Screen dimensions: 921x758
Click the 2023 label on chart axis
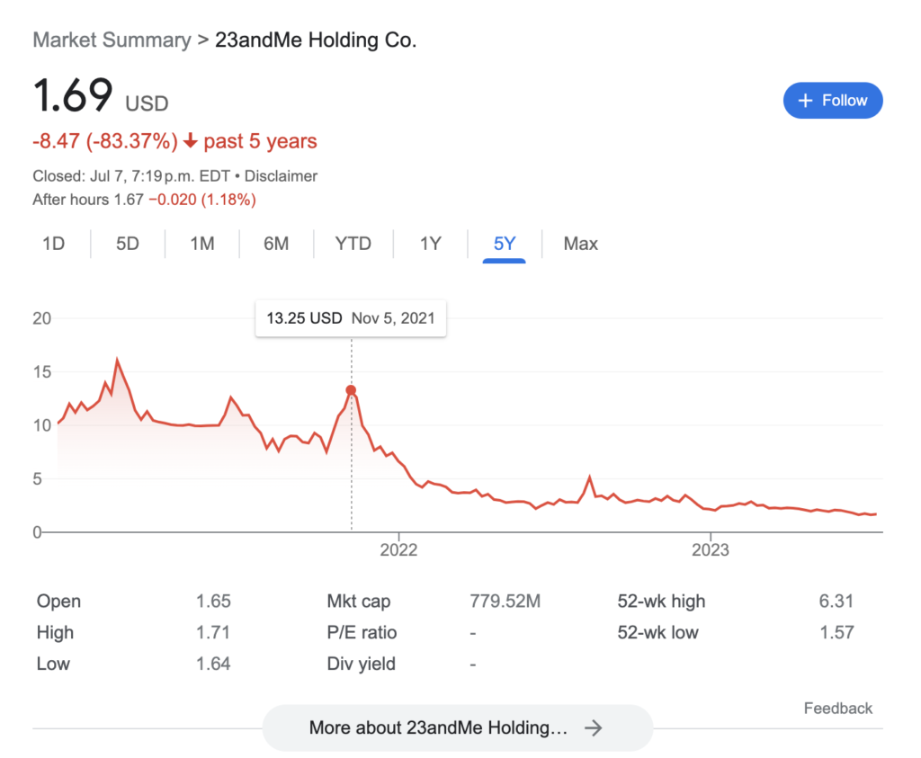[x=711, y=550]
